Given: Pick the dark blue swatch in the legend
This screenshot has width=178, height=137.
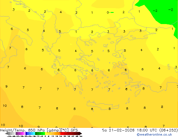Looking at the screenshot, I should tap(26, 133).
